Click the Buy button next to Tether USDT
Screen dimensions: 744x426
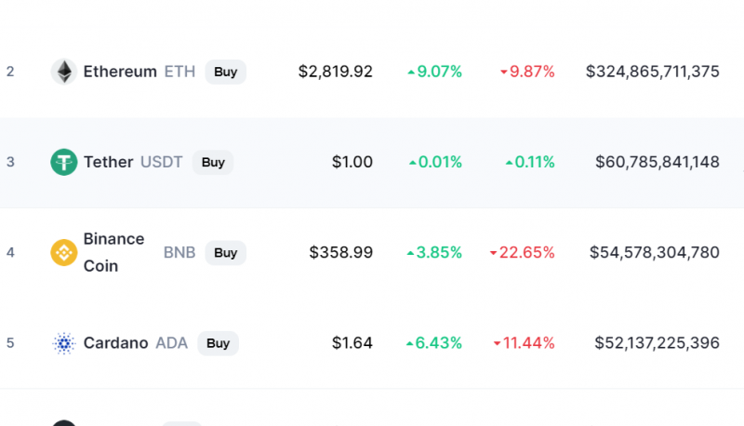pyautogui.click(x=213, y=162)
